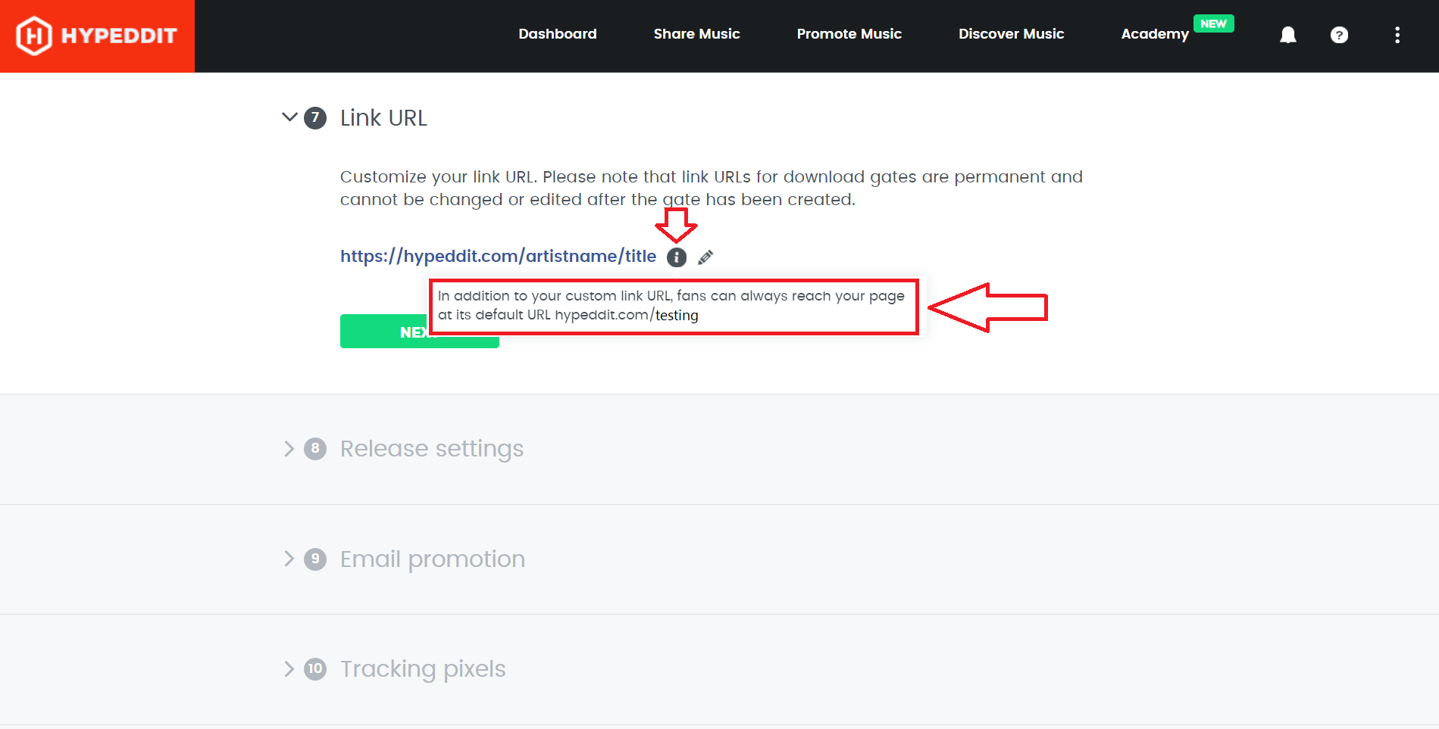Open the notifications bell

click(x=1287, y=35)
